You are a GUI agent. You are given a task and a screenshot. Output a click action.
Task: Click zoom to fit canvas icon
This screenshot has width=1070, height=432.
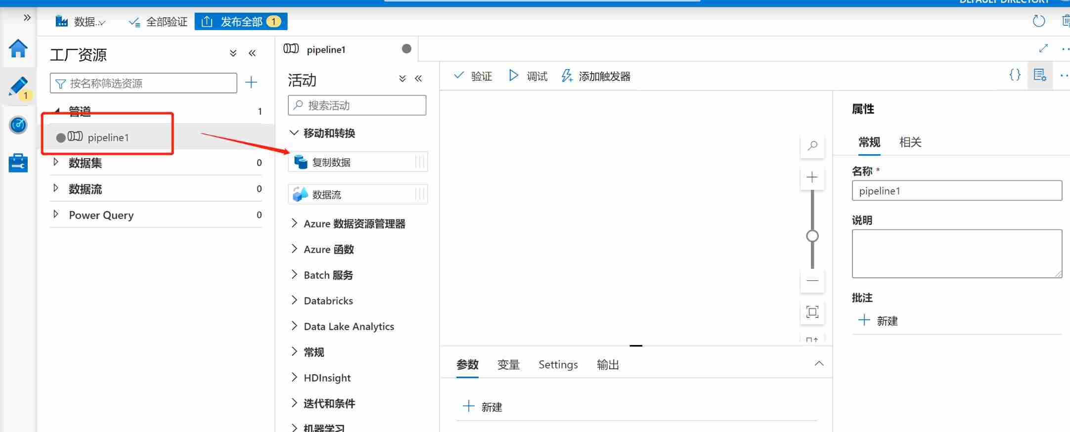click(812, 312)
